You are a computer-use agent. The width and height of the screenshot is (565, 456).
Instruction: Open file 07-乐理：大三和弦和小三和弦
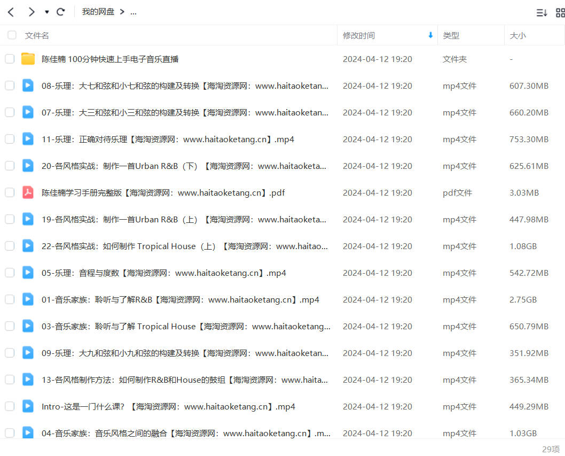(185, 113)
